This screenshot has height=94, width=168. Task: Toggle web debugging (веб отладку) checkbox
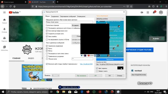tap(47, 64)
